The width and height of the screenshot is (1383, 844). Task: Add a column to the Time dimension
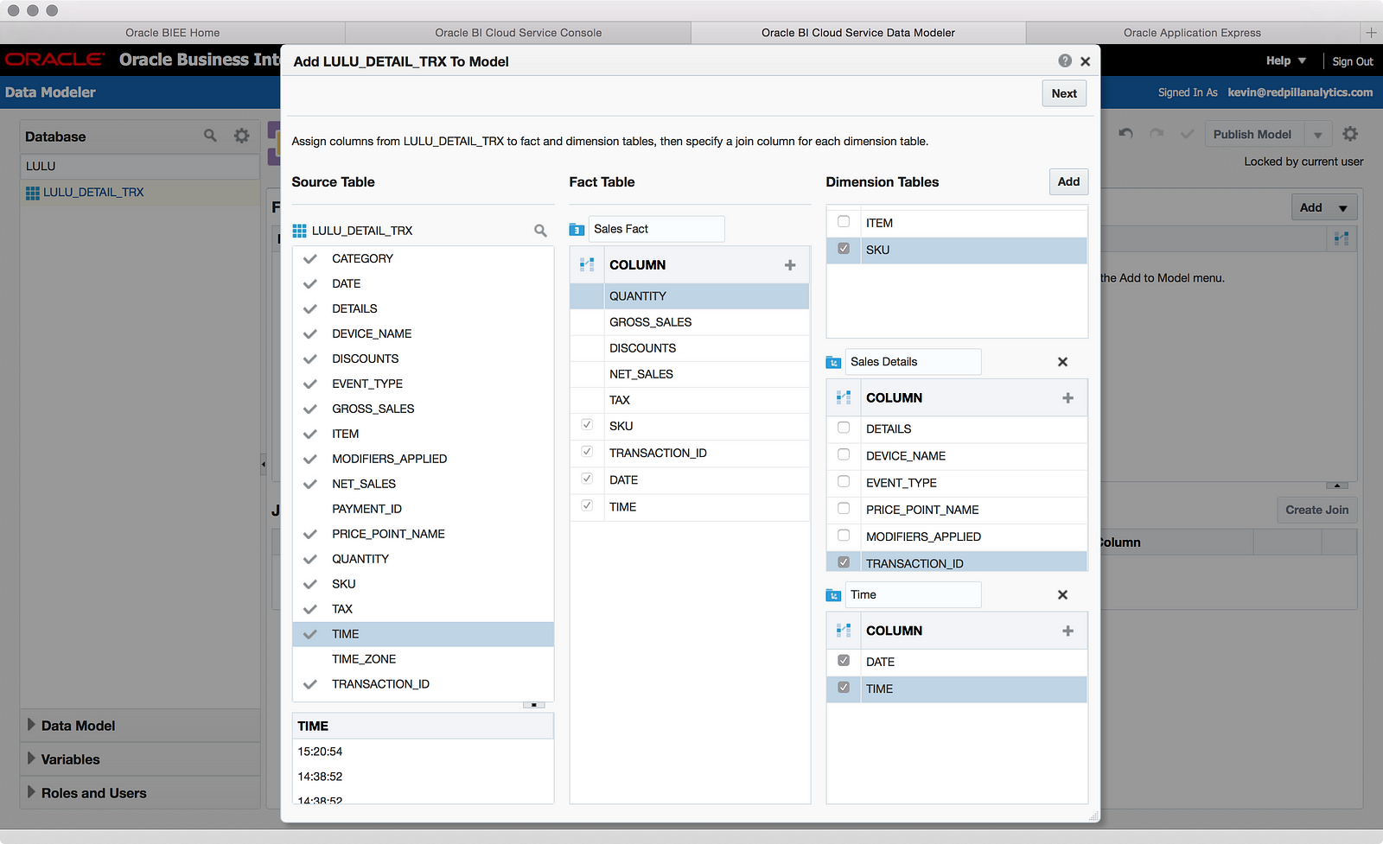click(x=1068, y=631)
